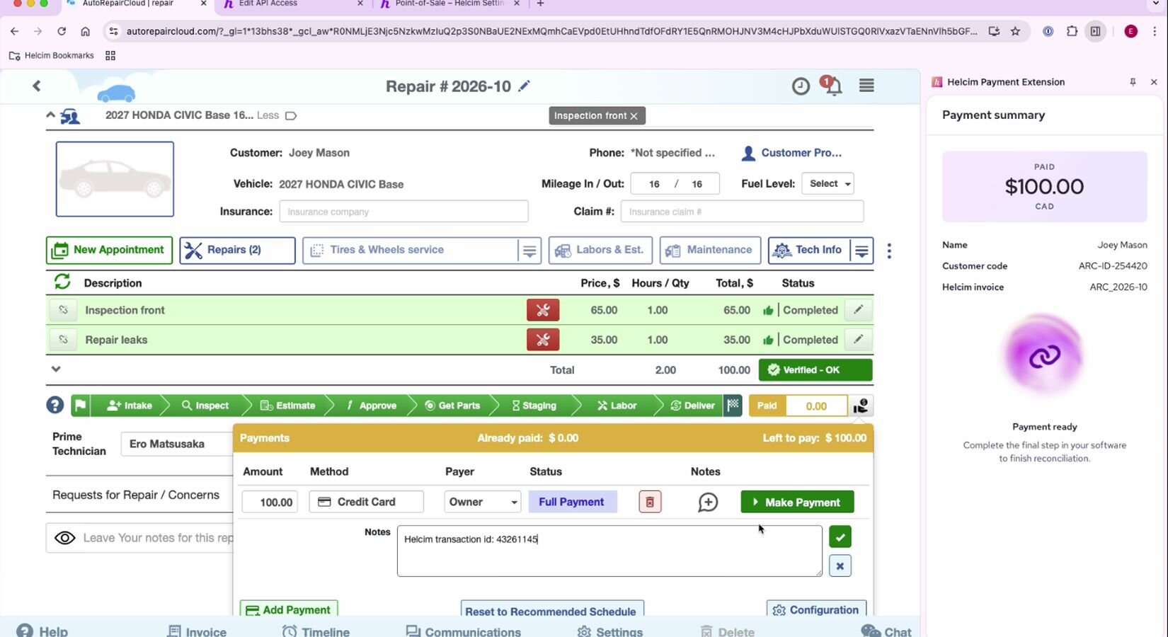
Task: Click the green Make Payment button
Action: [797, 502]
